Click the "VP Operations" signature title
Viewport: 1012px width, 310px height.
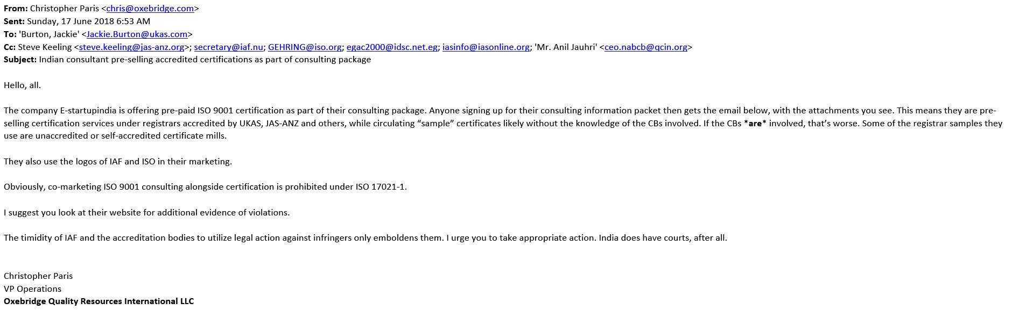pos(32,289)
